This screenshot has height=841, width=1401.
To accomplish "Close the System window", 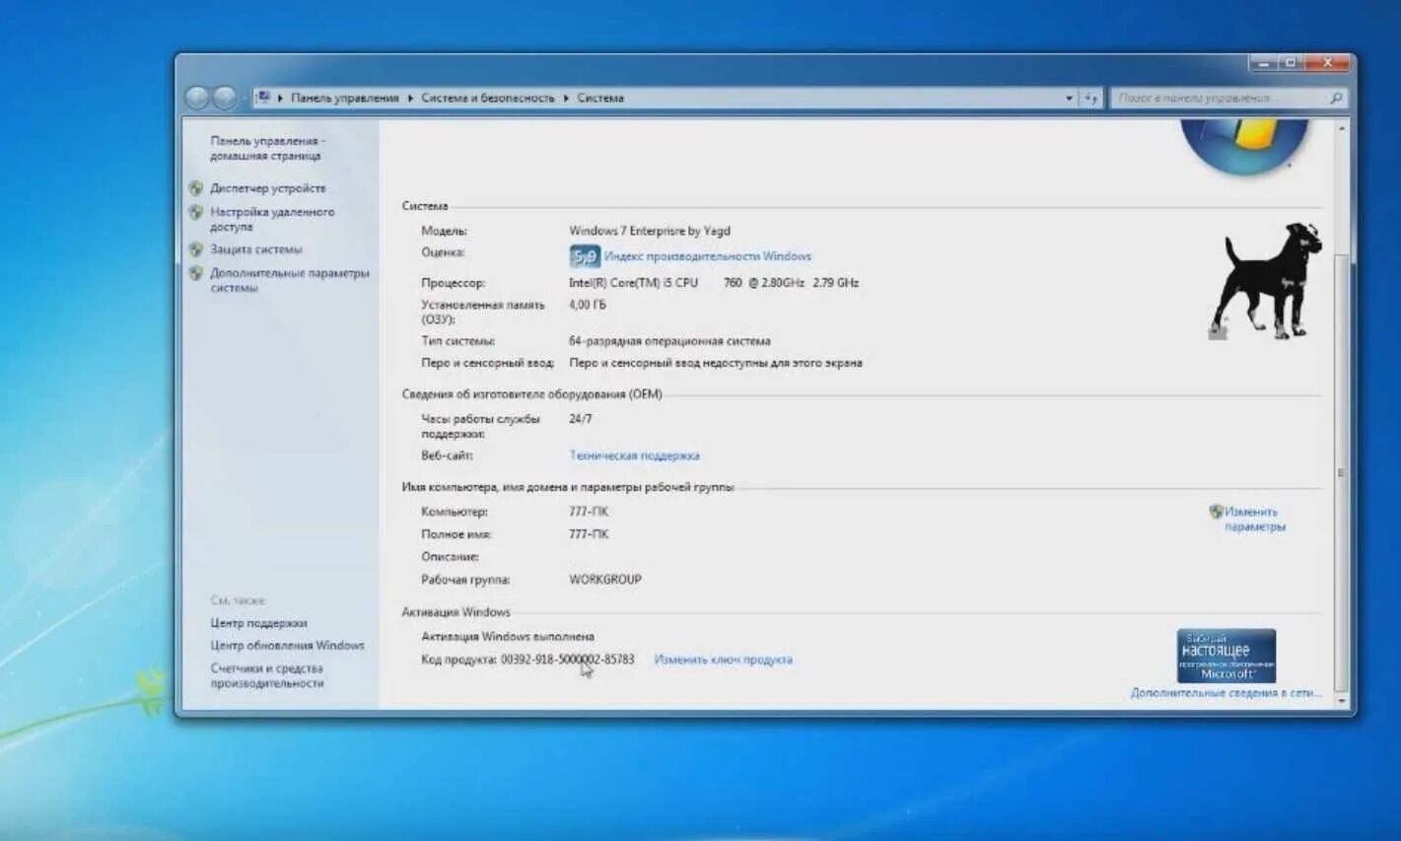I will pyautogui.click(x=1328, y=63).
